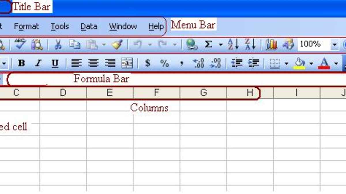The width and height of the screenshot is (346, 194).
Task: Toggle italic formatting
Action: pos(38,63)
